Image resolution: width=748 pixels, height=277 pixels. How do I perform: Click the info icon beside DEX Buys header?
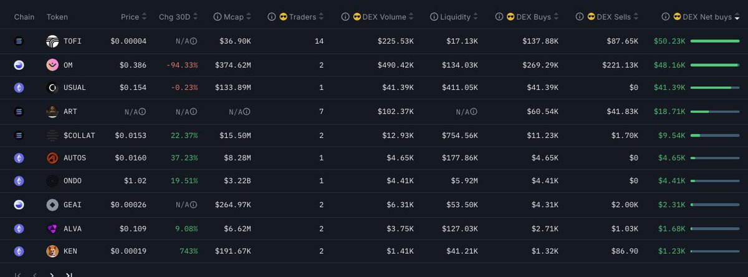tap(499, 17)
